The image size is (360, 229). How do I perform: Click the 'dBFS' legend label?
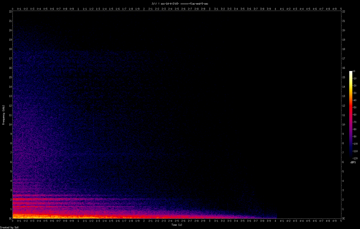pos(353,162)
